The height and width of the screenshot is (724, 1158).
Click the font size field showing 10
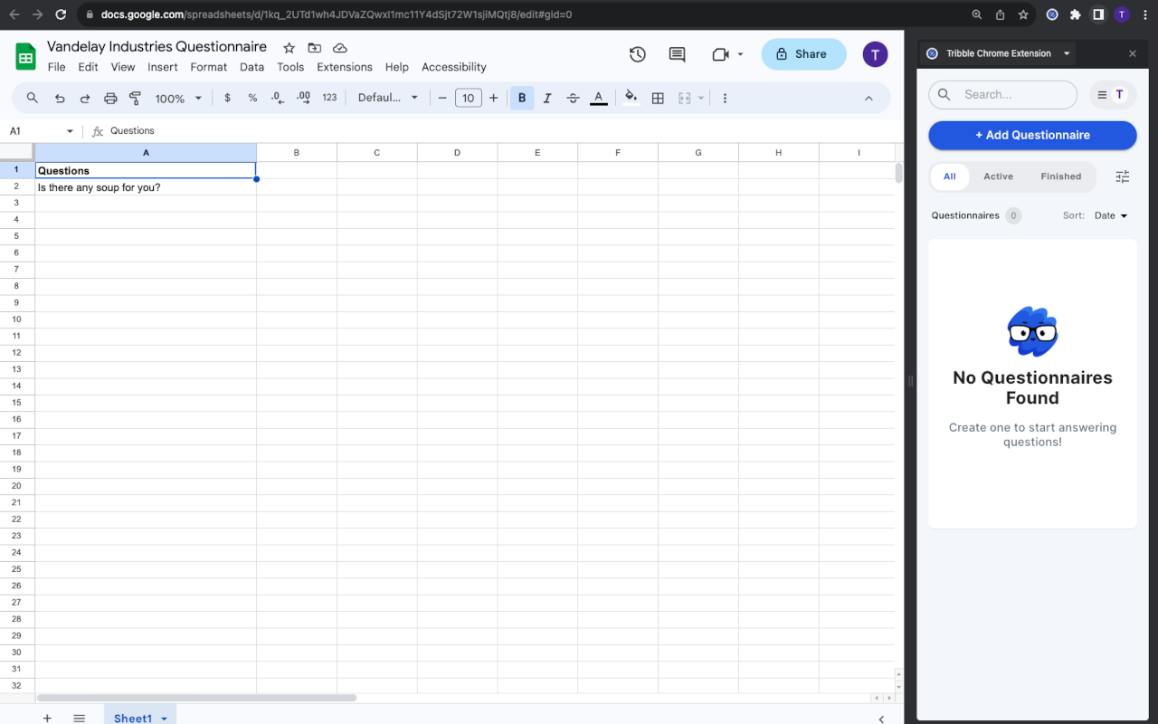(x=468, y=98)
